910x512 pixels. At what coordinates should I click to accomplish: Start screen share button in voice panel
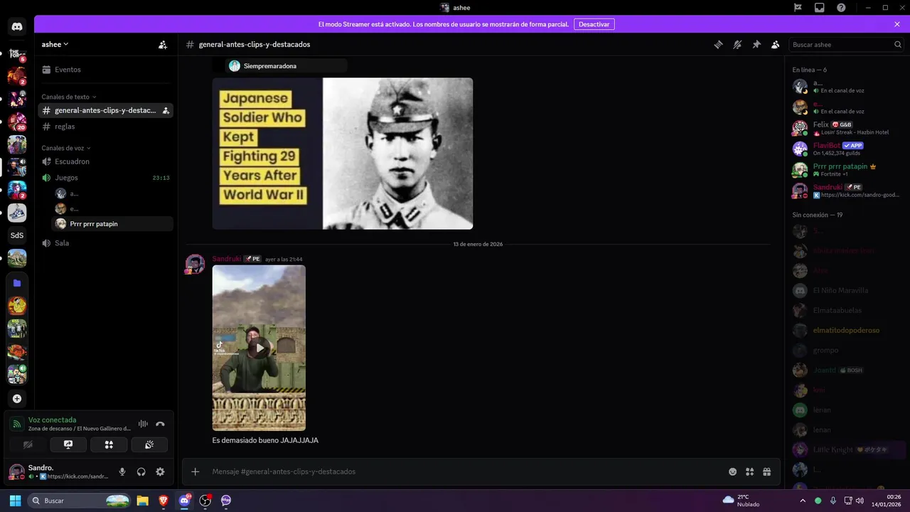pyautogui.click(x=68, y=444)
